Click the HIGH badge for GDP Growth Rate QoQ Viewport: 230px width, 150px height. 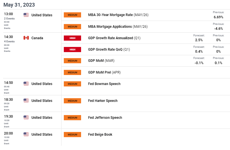tap(72, 50)
